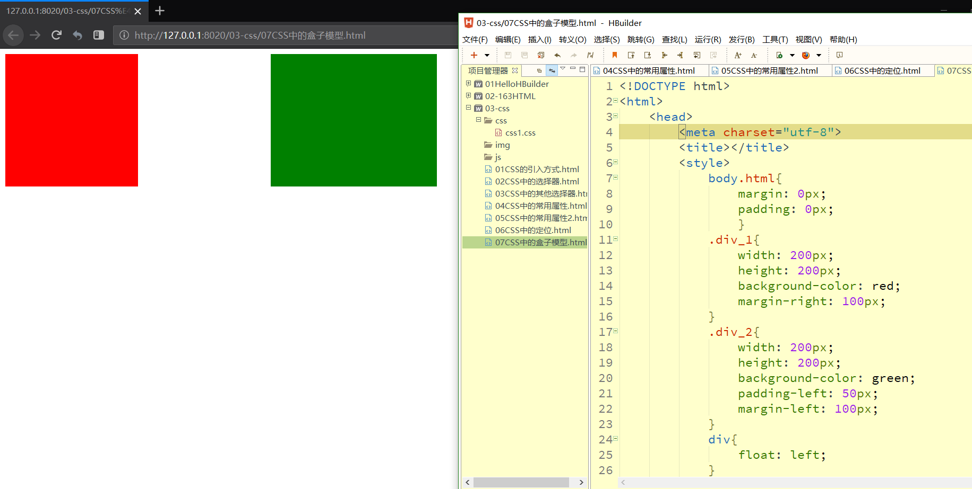
Task: Click the close-all-files icon with red x
Action: [x=541, y=55]
